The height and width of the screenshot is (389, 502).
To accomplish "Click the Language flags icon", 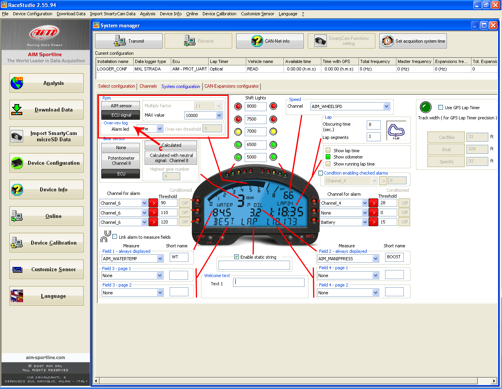I will tap(17, 296).
